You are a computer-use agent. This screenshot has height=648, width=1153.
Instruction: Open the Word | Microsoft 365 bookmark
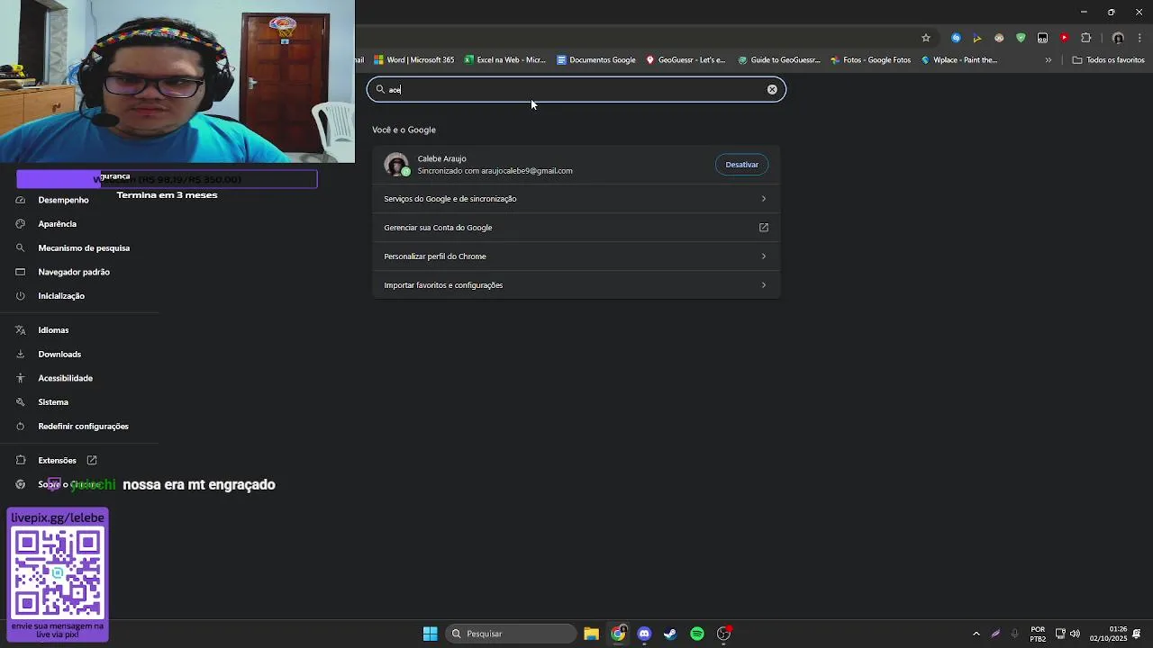pyautogui.click(x=414, y=60)
